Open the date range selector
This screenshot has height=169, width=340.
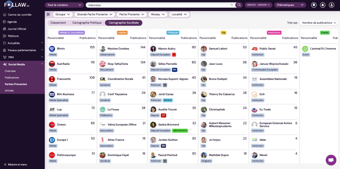pos(258,5)
